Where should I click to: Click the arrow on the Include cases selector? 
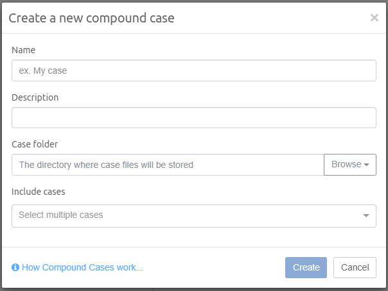point(366,216)
